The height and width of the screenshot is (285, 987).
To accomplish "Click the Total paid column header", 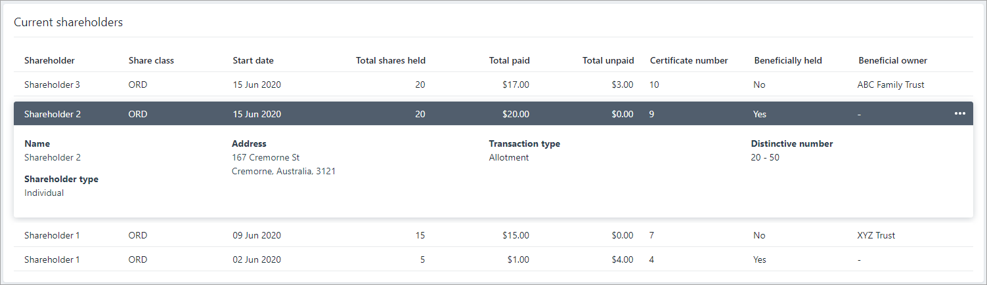I will [509, 60].
